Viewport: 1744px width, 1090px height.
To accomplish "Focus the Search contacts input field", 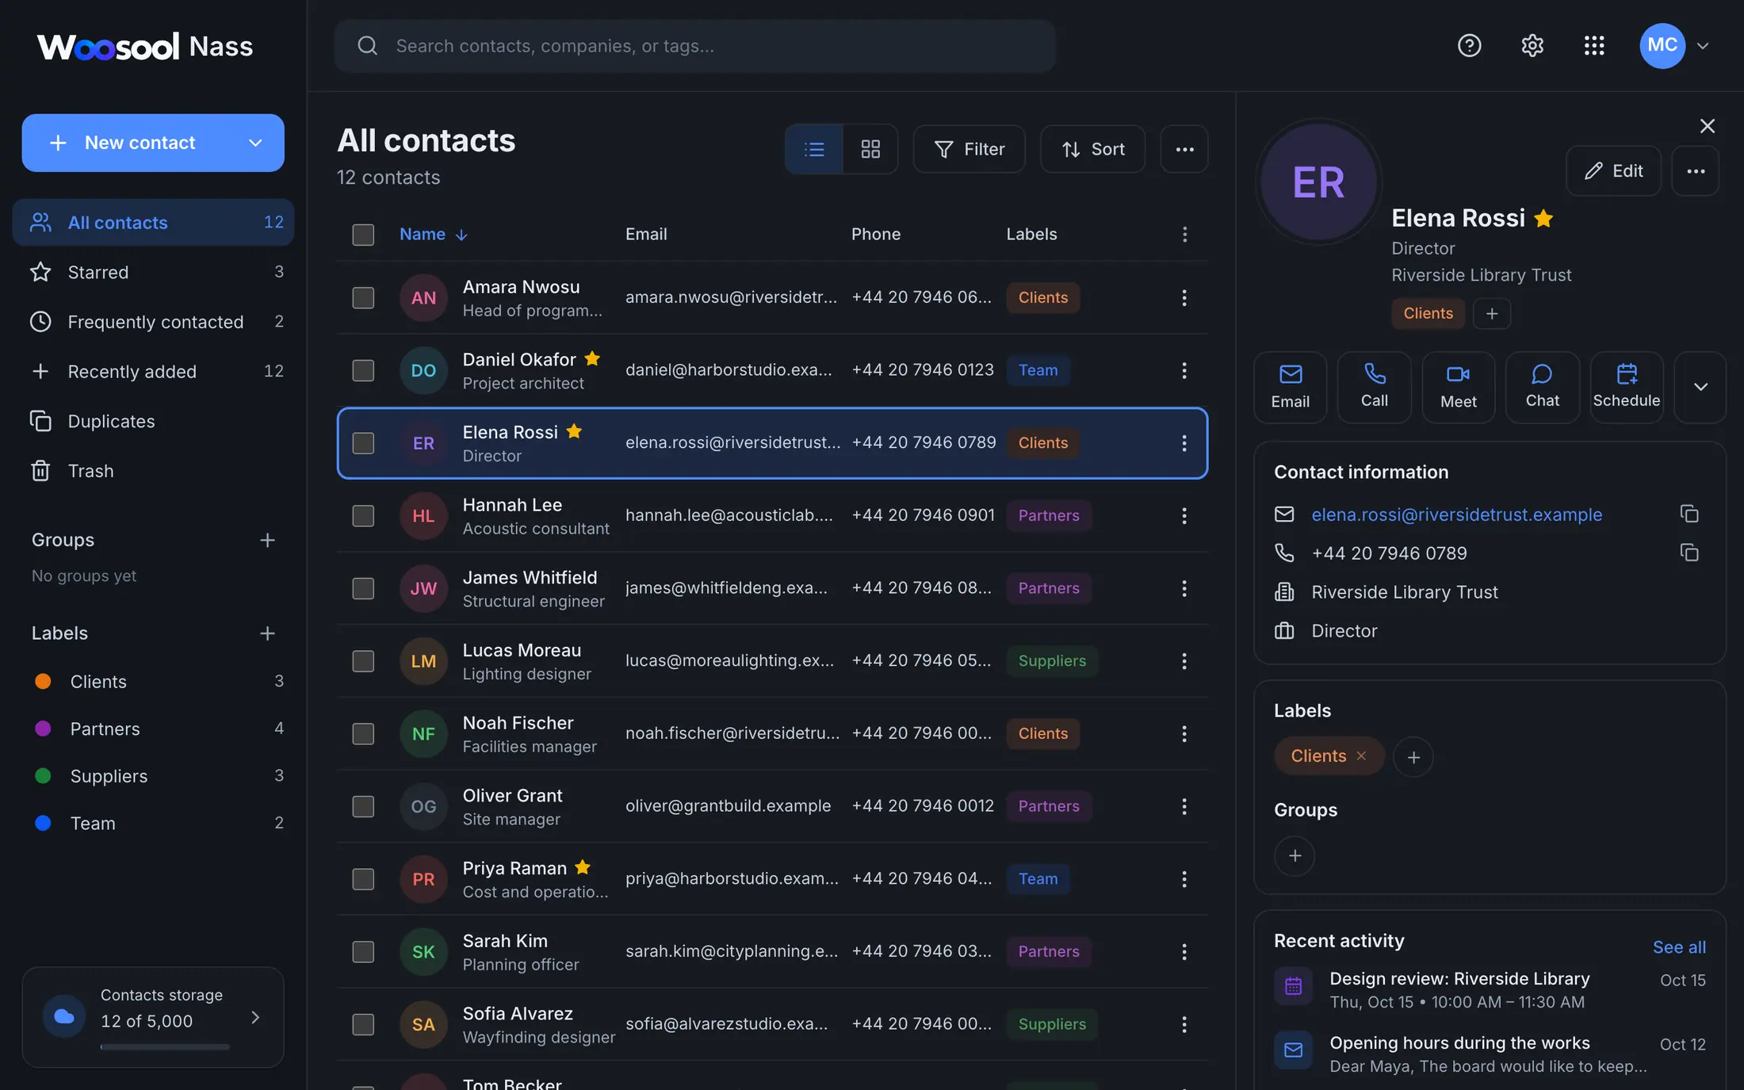I will click(694, 46).
